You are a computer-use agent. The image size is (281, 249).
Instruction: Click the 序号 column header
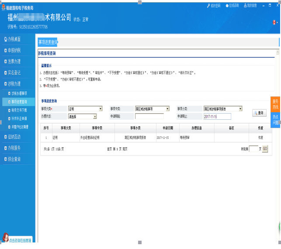click(x=46, y=128)
